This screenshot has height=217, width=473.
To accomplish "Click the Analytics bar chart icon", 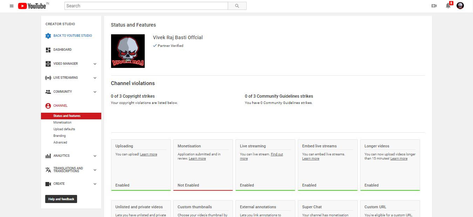I will [x=48, y=156].
